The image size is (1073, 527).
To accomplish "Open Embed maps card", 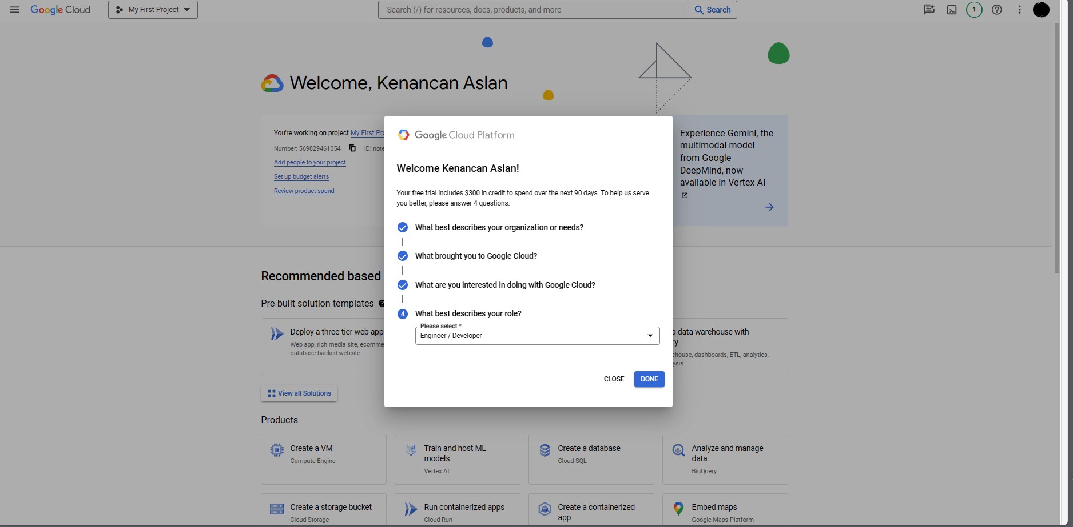I will click(725, 510).
